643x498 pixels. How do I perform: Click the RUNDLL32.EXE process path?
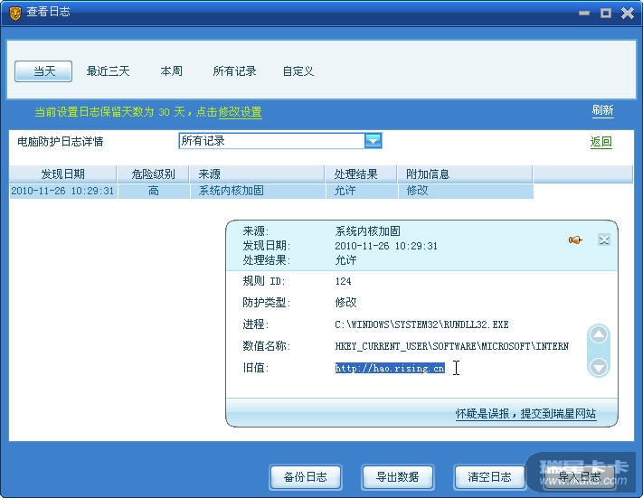click(421, 324)
